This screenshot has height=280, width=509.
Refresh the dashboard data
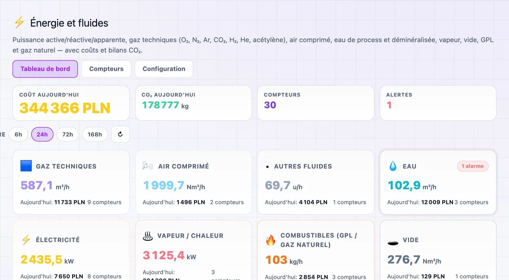[x=120, y=134]
